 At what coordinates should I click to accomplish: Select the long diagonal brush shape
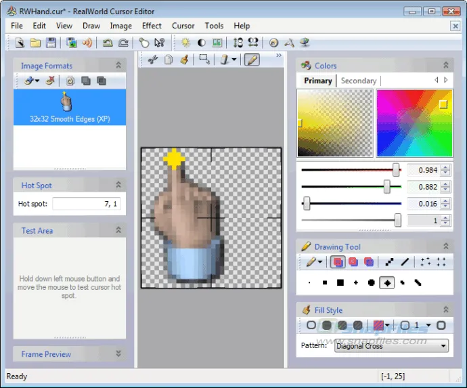pyautogui.click(x=418, y=283)
